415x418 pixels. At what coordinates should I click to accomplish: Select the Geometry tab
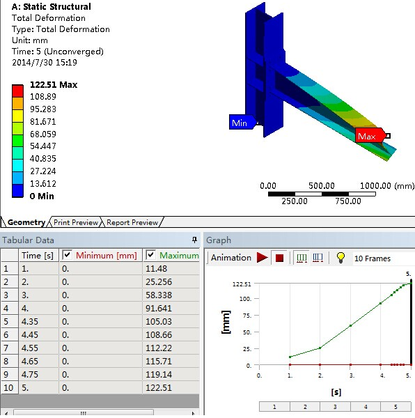click(x=26, y=222)
